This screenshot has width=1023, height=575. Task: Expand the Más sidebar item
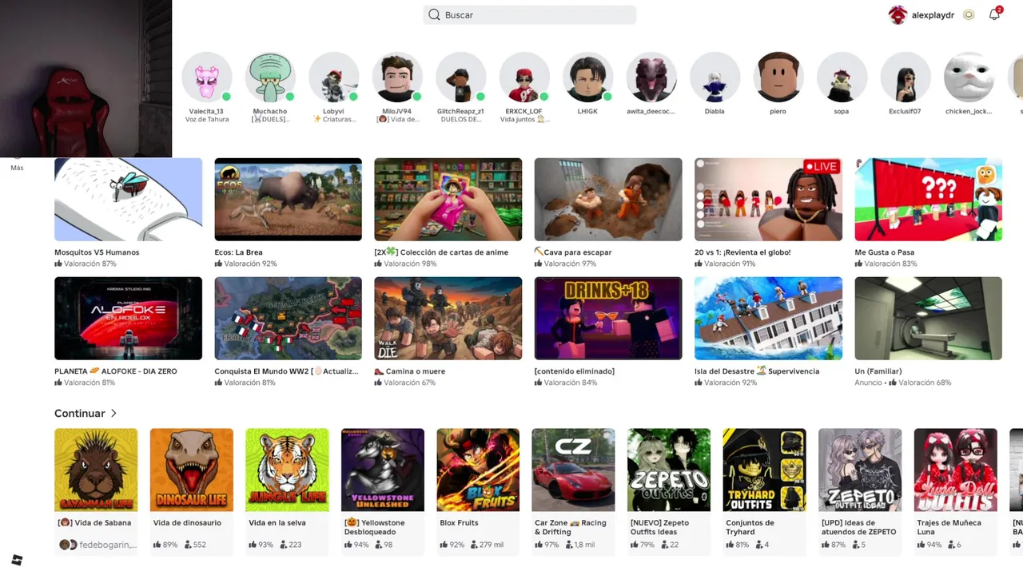[x=18, y=168]
